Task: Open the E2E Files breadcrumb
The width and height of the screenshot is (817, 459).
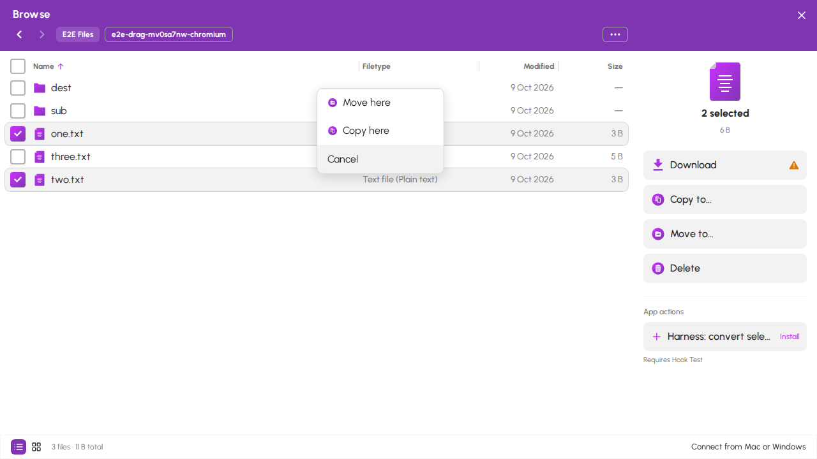Action: click(78, 34)
